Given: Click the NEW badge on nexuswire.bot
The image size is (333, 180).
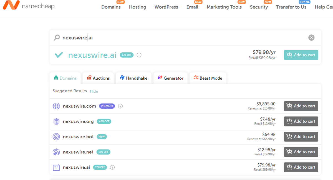Looking at the screenshot, I should [x=102, y=136].
